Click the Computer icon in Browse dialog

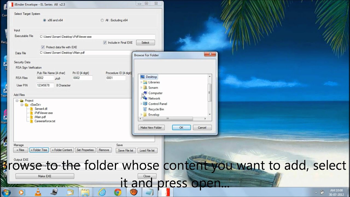coord(145,93)
